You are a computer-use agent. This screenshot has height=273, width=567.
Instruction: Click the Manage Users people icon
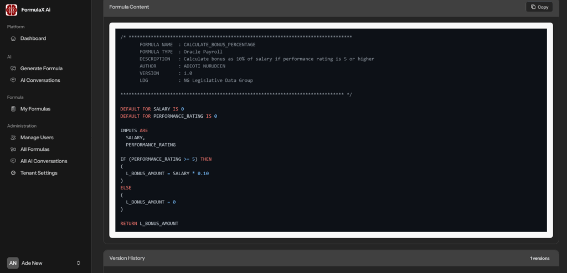pos(13,138)
